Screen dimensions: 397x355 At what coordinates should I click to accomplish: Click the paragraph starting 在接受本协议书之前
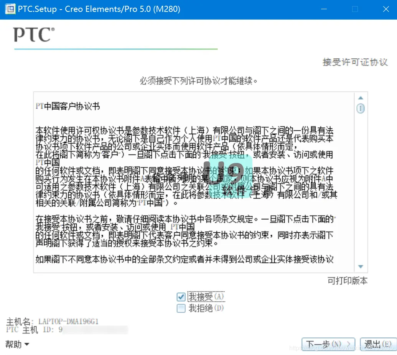186,231
